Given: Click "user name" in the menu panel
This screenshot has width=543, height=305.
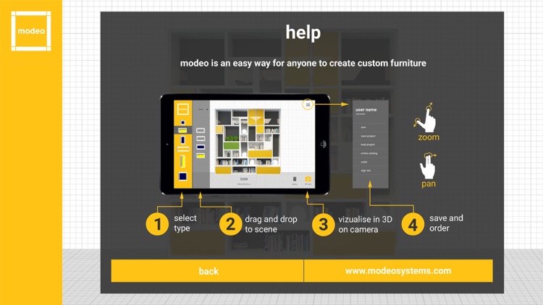Looking at the screenshot, I should 366,110.
